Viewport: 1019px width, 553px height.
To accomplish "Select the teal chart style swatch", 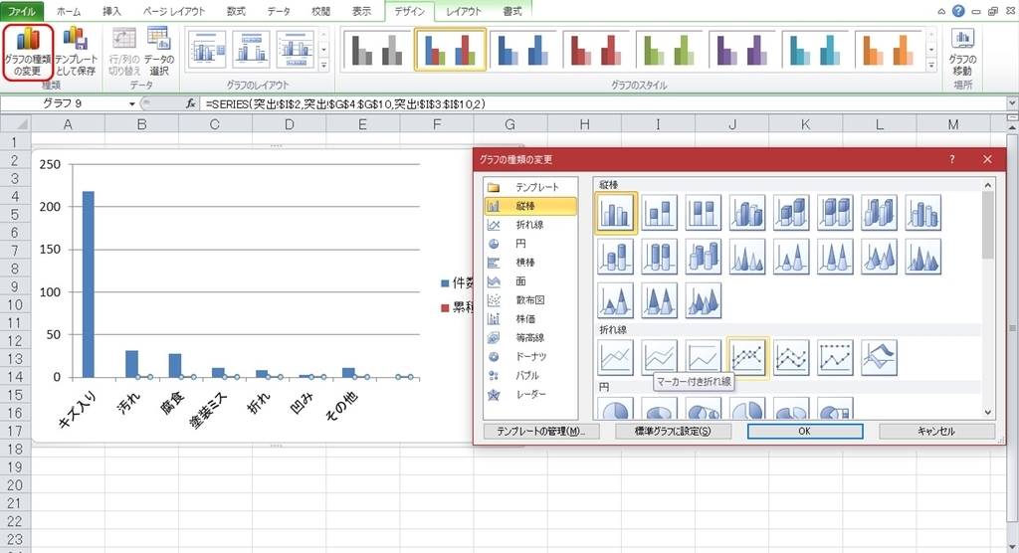I will [x=816, y=50].
